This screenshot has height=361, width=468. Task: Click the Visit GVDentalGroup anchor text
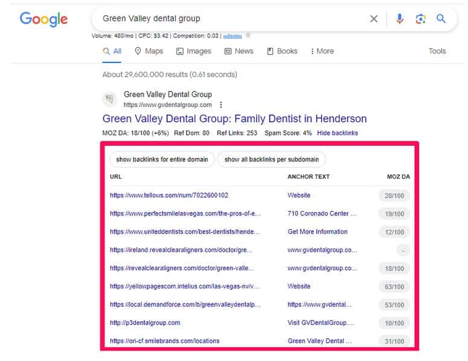click(321, 323)
